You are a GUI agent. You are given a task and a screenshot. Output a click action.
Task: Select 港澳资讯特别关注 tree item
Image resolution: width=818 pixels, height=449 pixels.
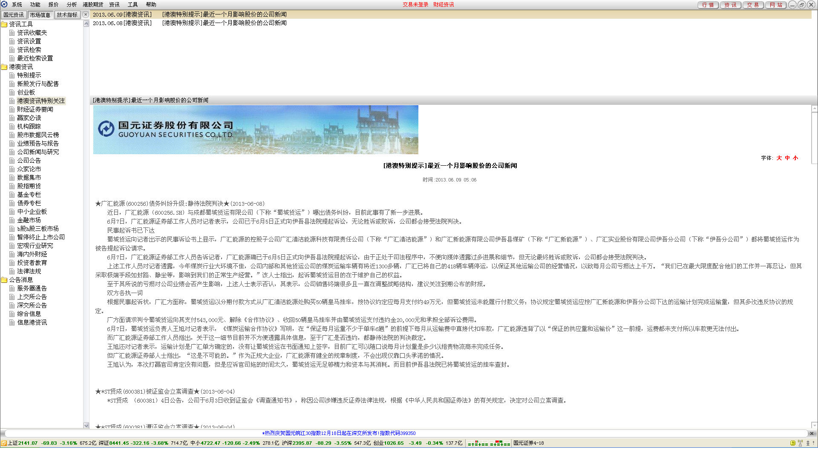[41, 101]
